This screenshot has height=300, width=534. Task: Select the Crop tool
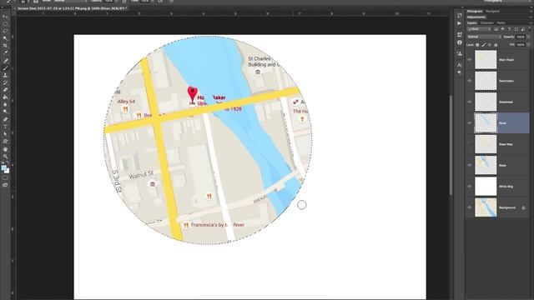(x=5, y=46)
